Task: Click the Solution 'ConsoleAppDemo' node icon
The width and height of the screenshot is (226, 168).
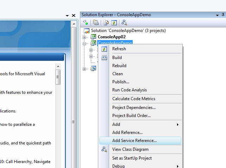Action: [x=87, y=31]
